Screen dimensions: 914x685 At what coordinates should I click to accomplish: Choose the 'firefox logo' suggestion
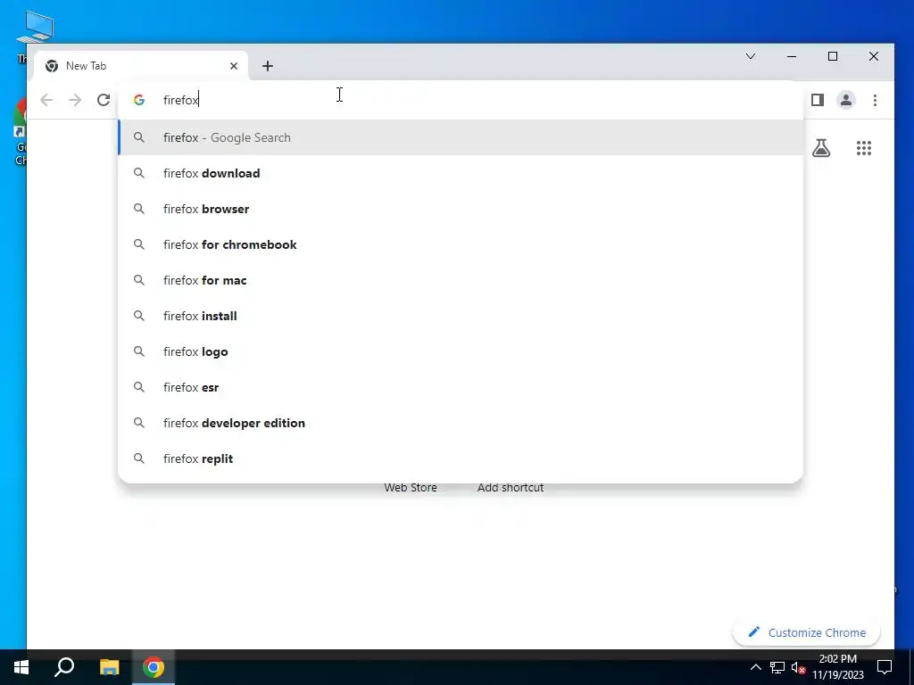coord(461,351)
